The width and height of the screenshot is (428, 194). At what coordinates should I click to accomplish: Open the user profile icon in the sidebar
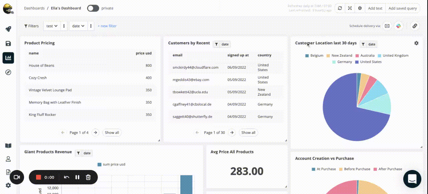tap(8, 159)
